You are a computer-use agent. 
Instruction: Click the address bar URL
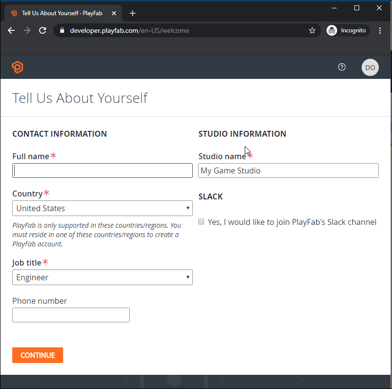[x=130, y=30]
